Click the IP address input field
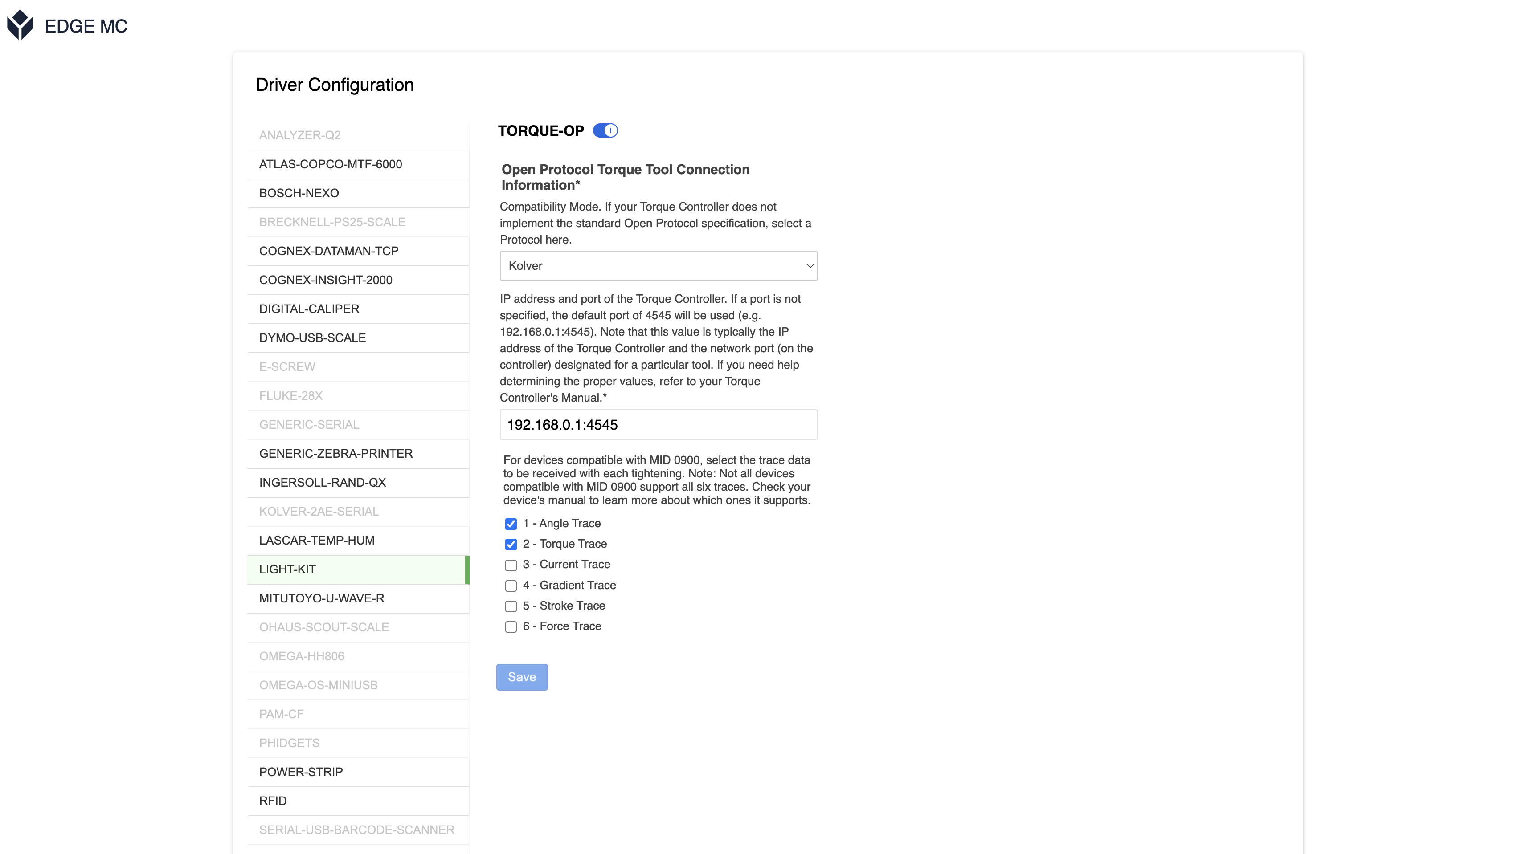Image resolution: width=1538 pixels, height=854 pixels. click(659, 425)
